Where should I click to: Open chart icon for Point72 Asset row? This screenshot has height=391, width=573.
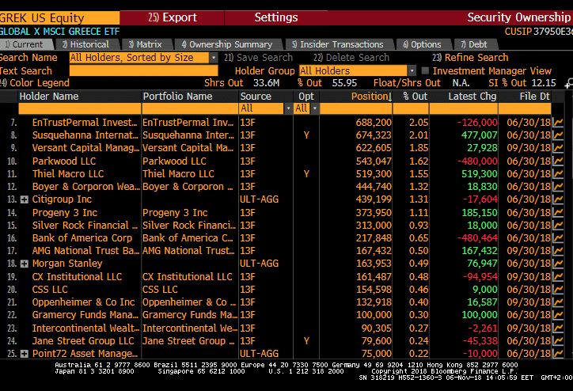[558, 353]
